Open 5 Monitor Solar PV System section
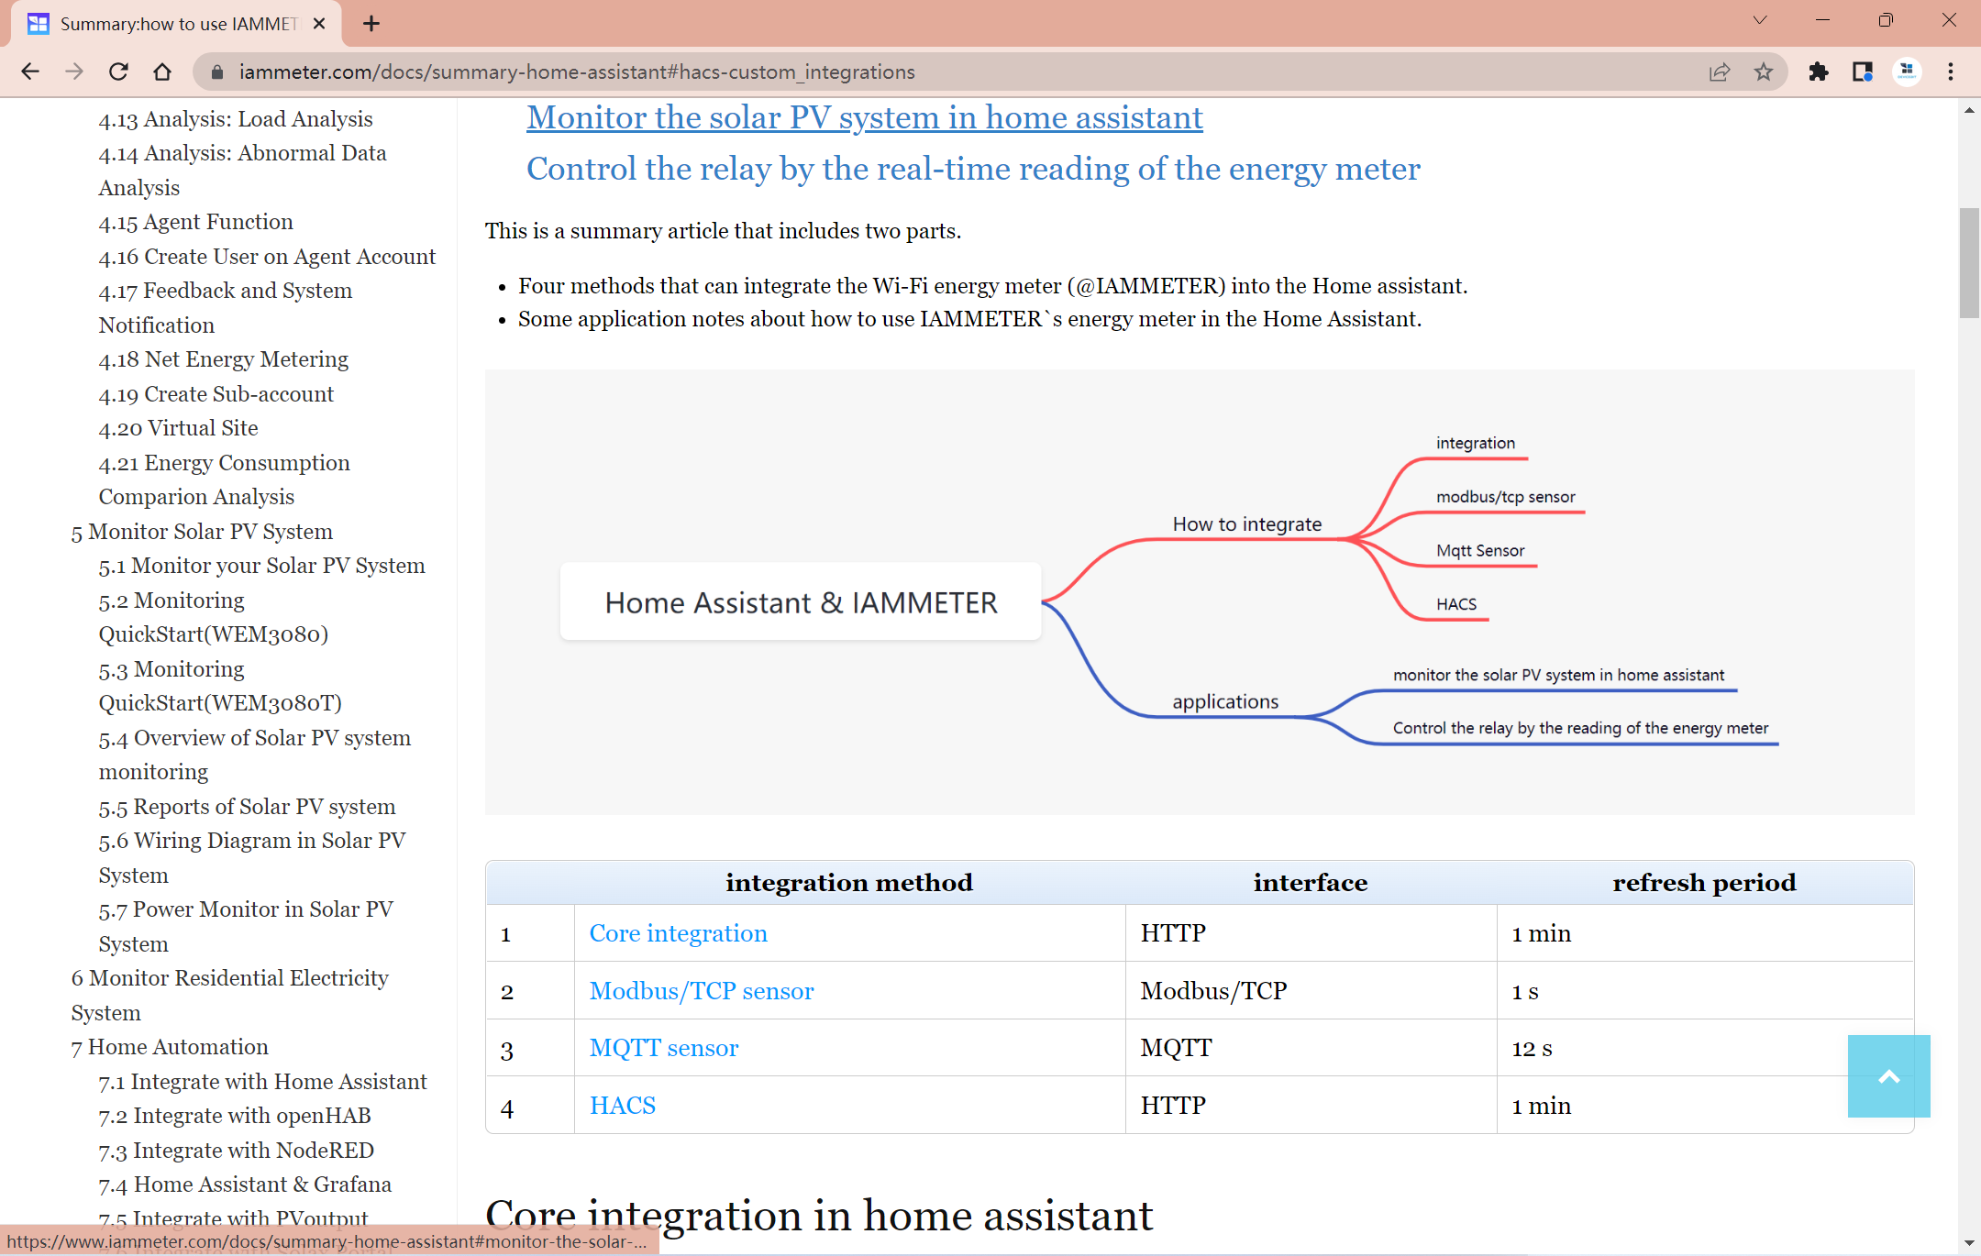The height and width of the screenshot is (1256, 1981). pyautogui.click(x=202, y=532)
